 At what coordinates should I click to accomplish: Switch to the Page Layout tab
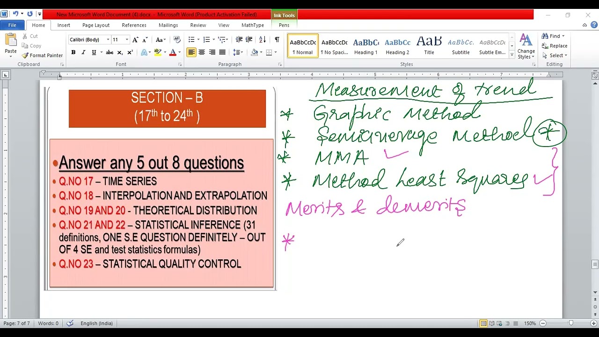click(96, 25)
